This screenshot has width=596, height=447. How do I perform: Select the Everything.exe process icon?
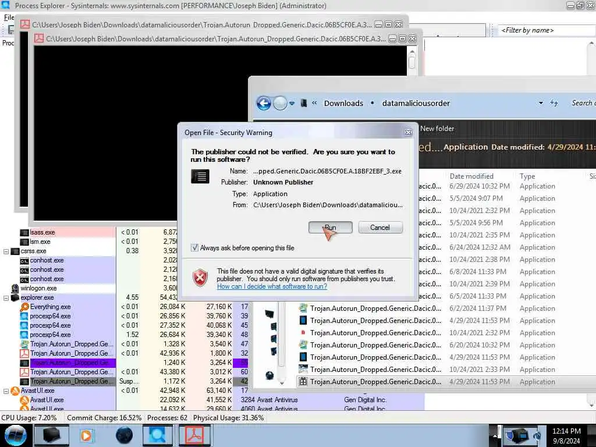[x=24, y=307]
